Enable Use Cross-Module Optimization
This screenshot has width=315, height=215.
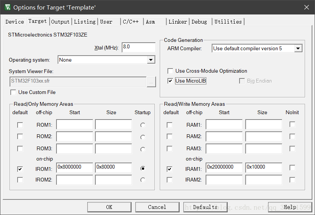[x=170, y=71]
